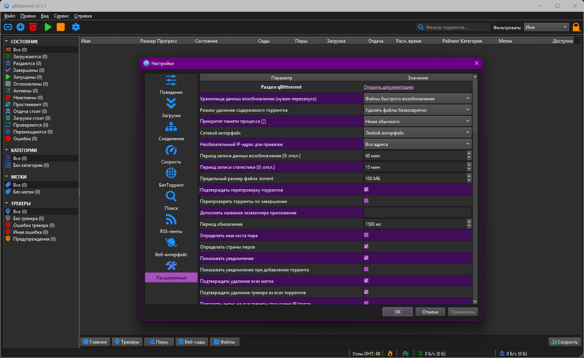Open the RSS-ленты settings section

pos(171,224)
